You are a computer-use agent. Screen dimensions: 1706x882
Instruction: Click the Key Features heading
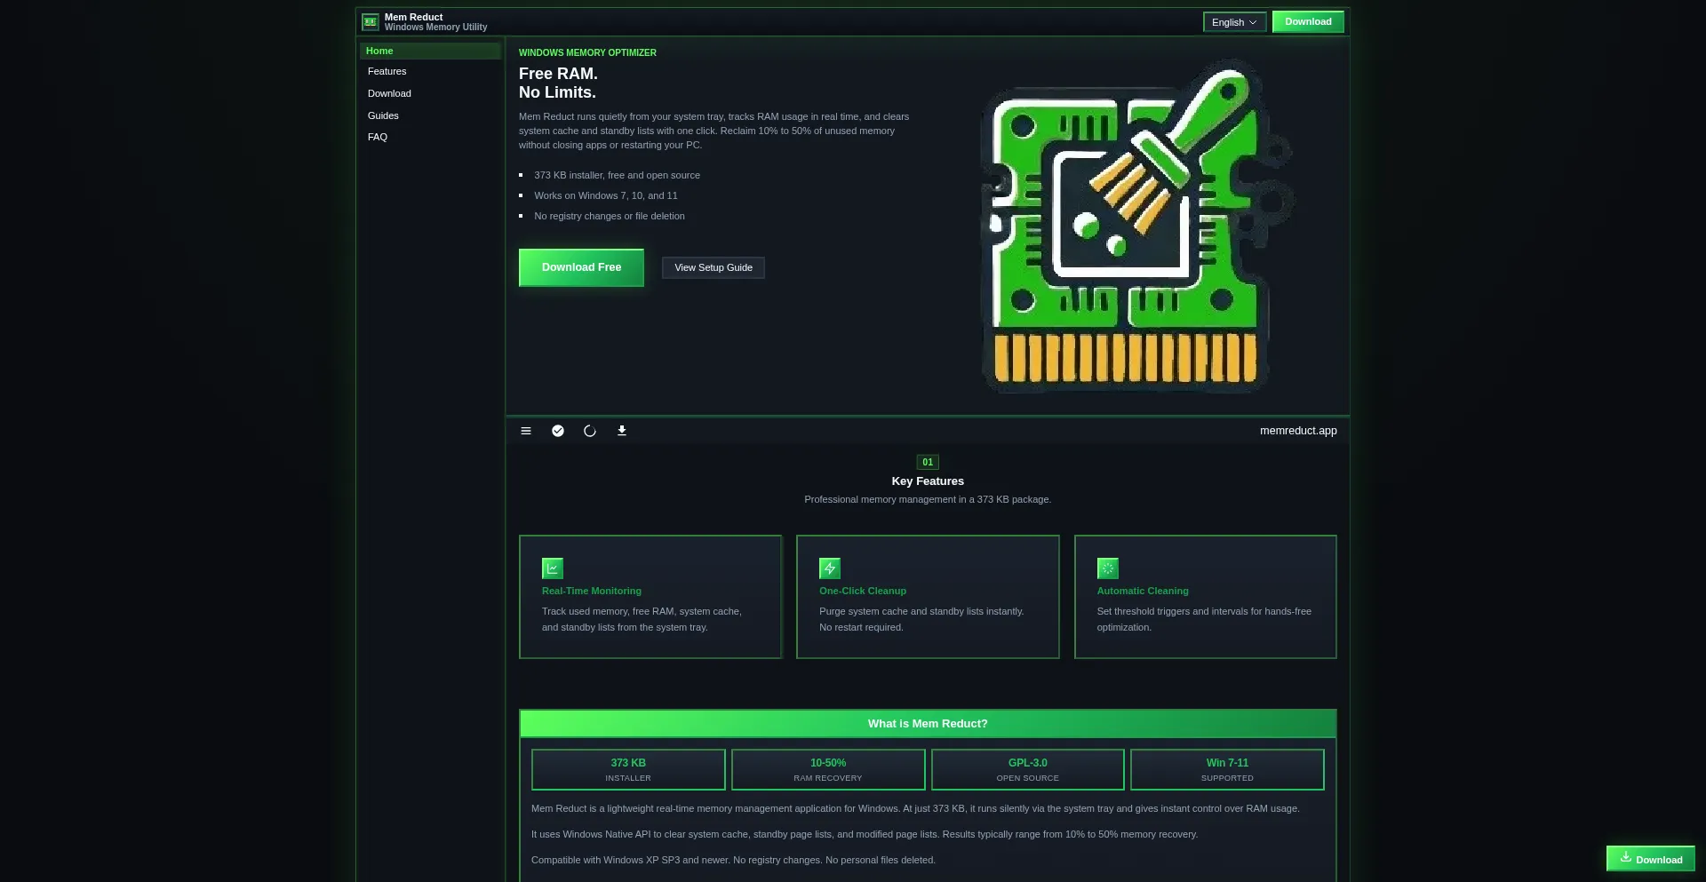928,481
